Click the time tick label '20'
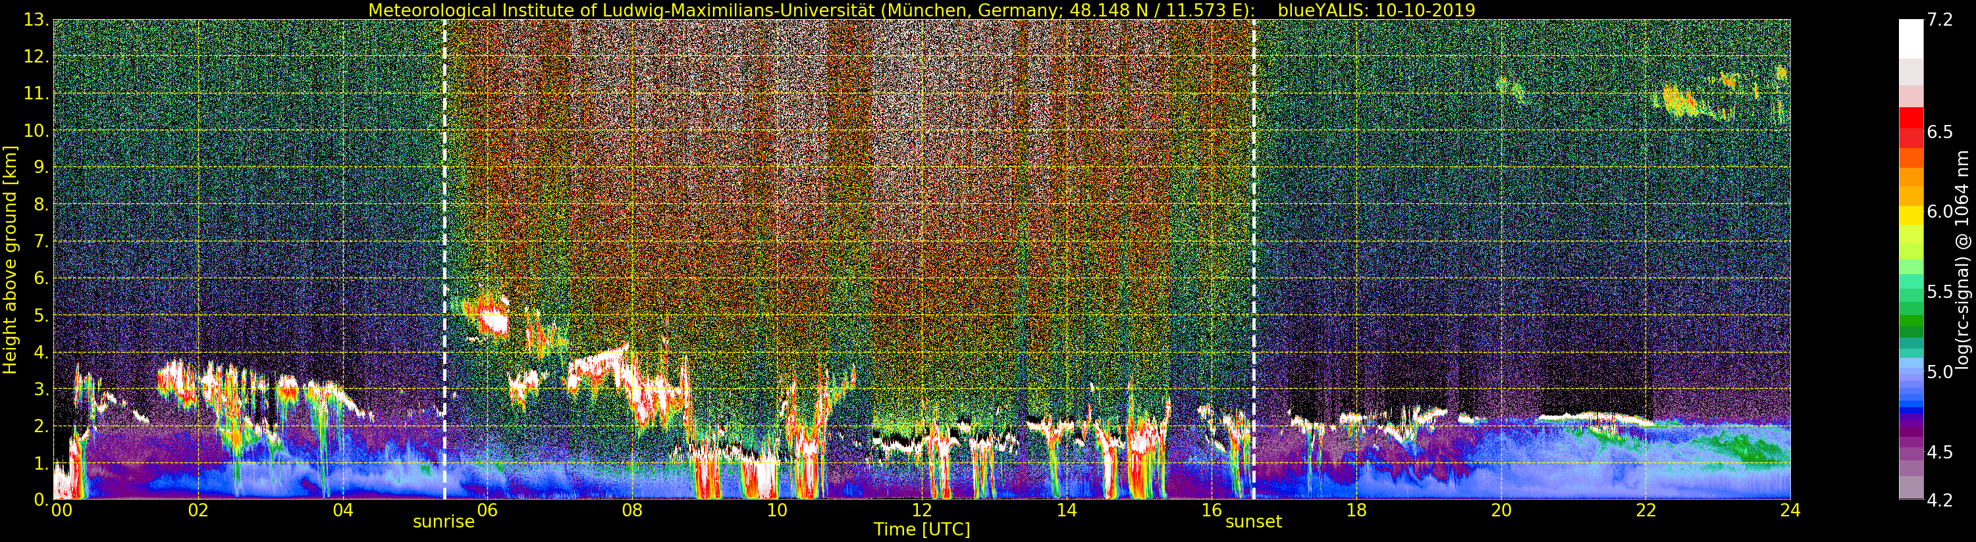Screen dimensions: 1976x542 click(x=1501, y=510)
